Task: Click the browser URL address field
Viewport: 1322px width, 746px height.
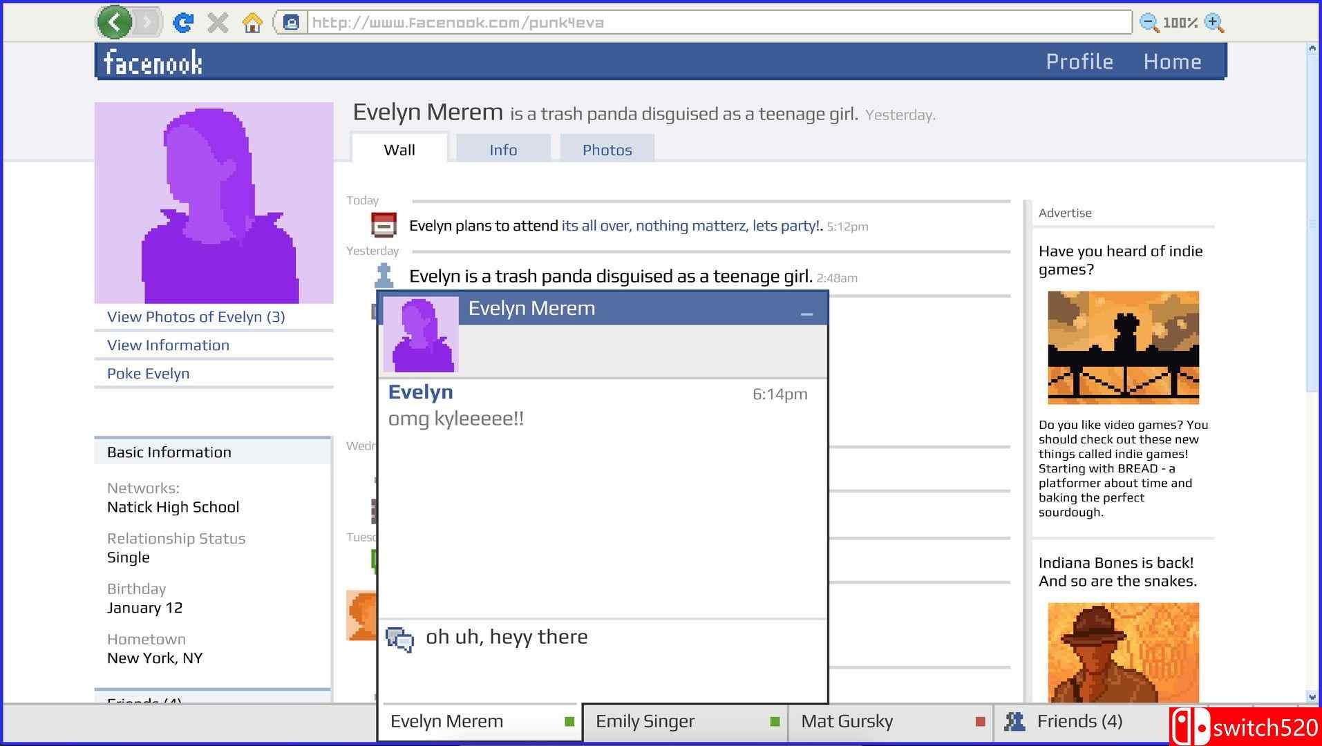Action: (719, 23)
